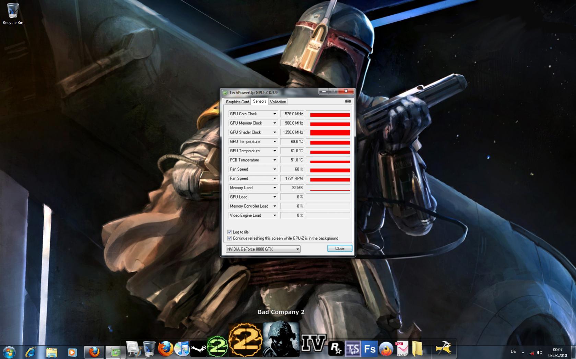Uncheck the Log to file checkbox
The width and height of the screenshot is (576, 359).
point(230,232)
